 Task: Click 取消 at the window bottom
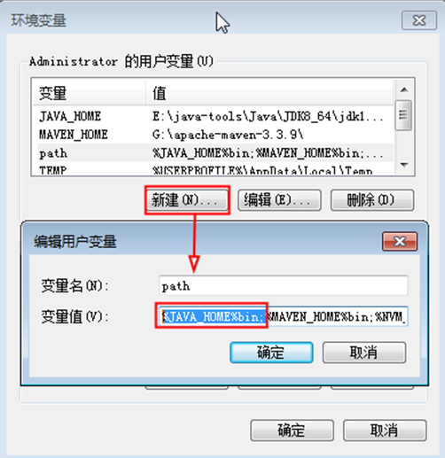click(385, 431)
